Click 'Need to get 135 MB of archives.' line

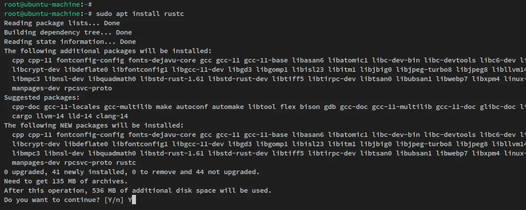pos(66,181)
